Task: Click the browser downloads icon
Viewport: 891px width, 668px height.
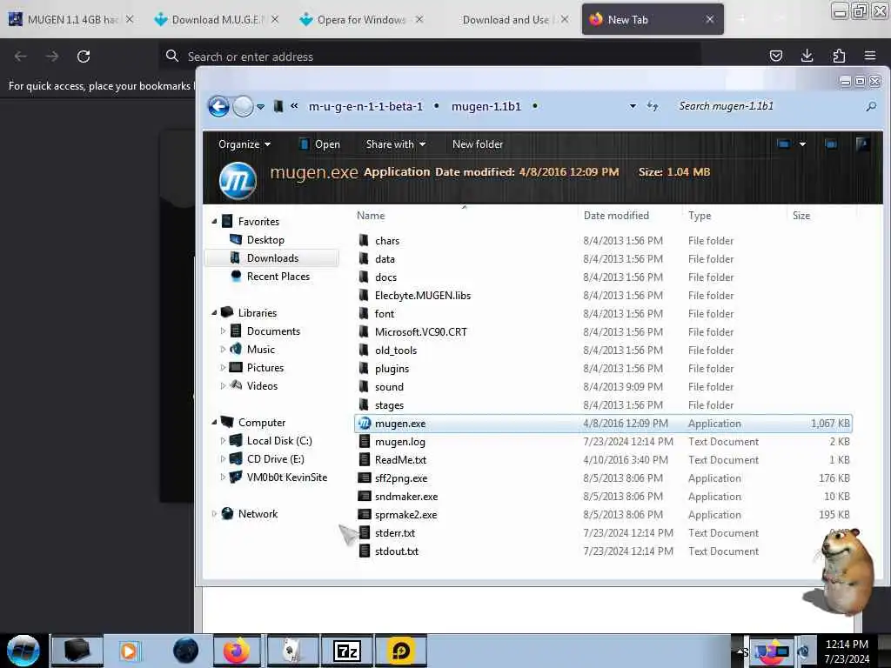Action: pyautogui.click(x=807, y=56)
